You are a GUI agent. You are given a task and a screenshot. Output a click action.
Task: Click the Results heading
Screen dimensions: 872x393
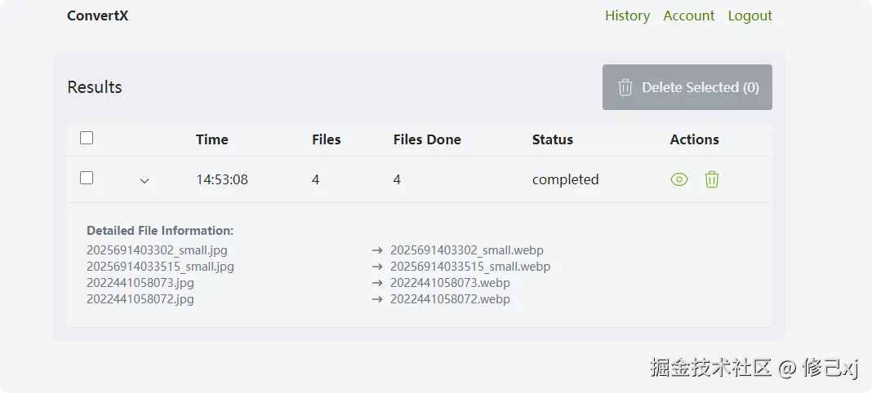95,87
